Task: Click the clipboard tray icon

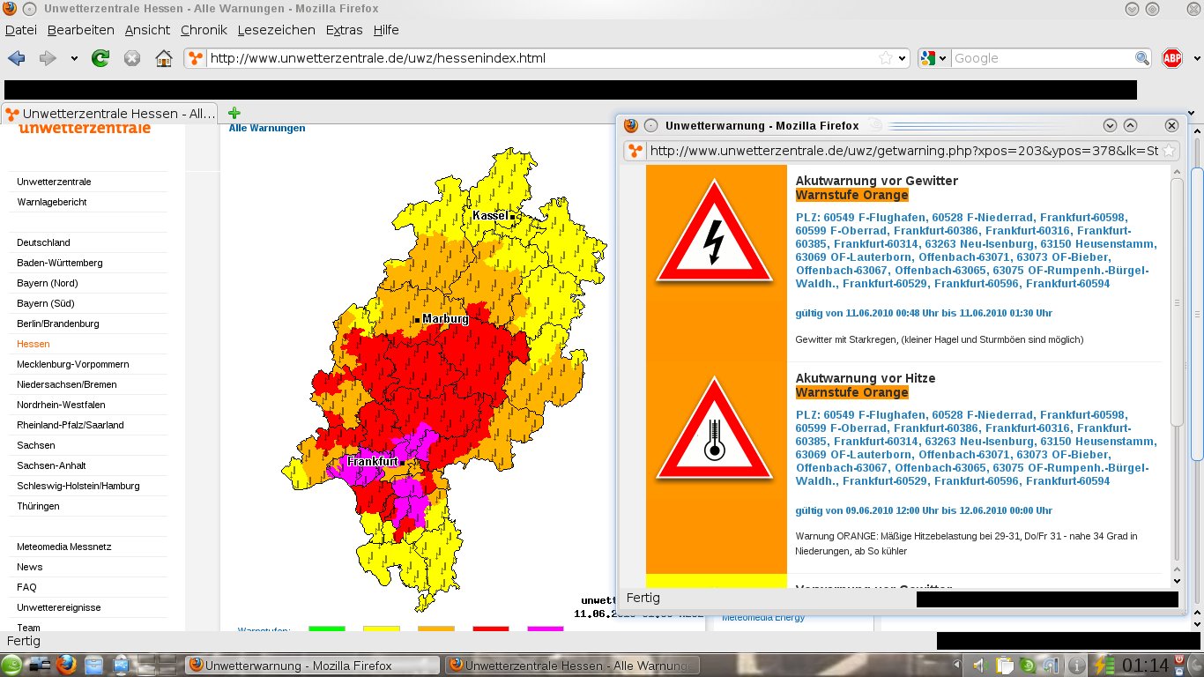Action: [1005, 666]
